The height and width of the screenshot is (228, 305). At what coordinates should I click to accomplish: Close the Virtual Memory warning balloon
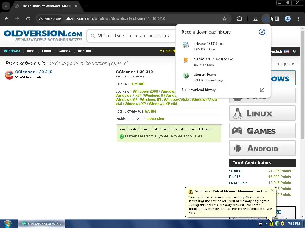click(x=272, y=190)
